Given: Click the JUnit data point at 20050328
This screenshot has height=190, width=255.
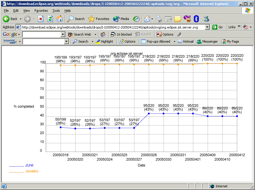Looking at the screenshot, I should (x=149, y=114).
